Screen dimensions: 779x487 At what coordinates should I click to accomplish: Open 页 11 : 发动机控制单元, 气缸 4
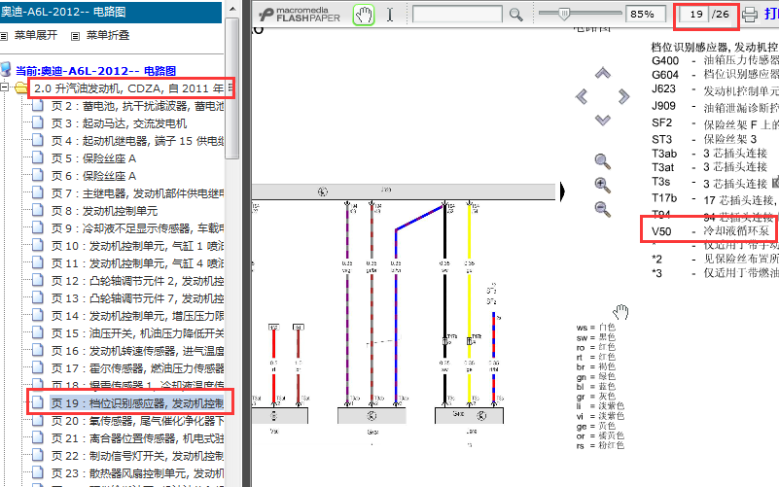pos(137,263)
